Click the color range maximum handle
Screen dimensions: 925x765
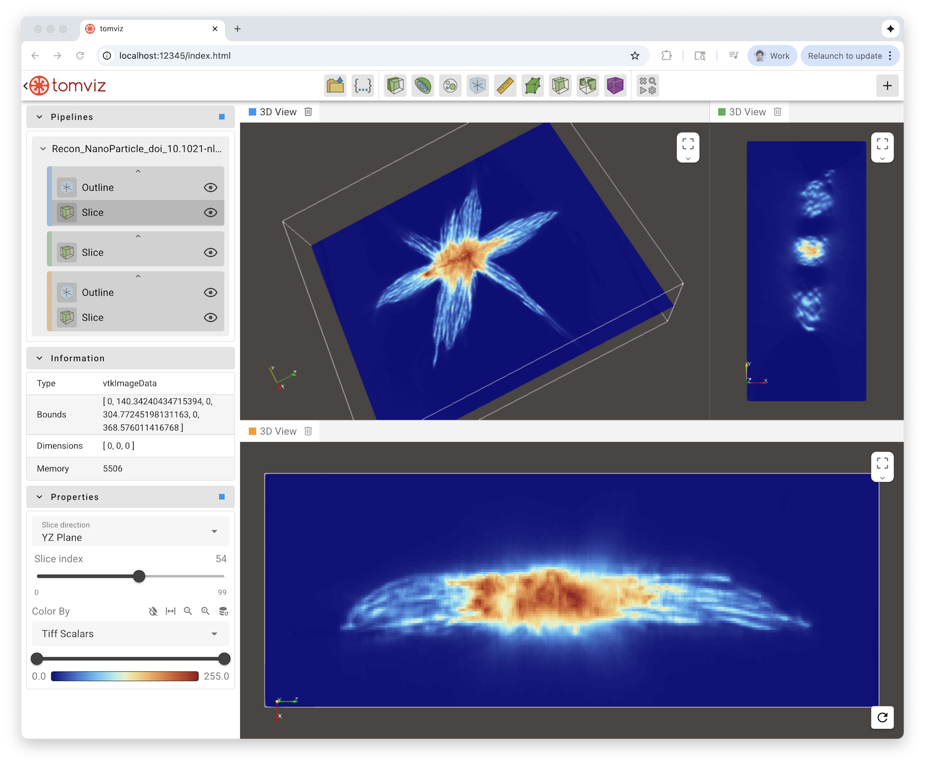(224, 659)
